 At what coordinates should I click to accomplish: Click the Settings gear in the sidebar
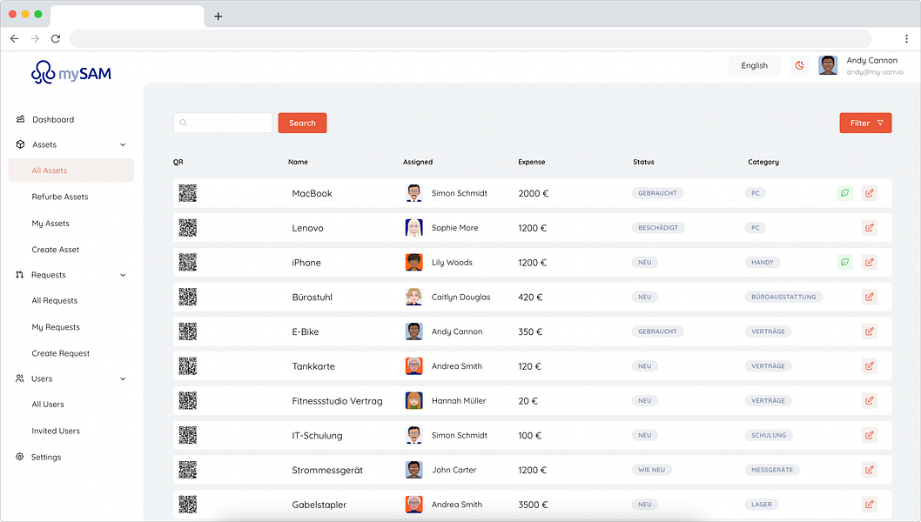pos(18,457)
